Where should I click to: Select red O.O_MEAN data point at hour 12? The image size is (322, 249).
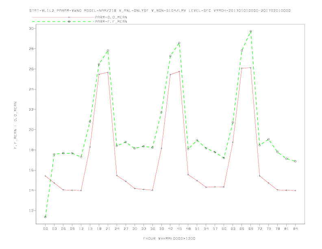81,190
